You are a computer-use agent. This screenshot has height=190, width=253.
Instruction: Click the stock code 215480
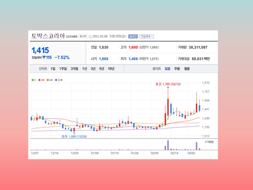72,37
